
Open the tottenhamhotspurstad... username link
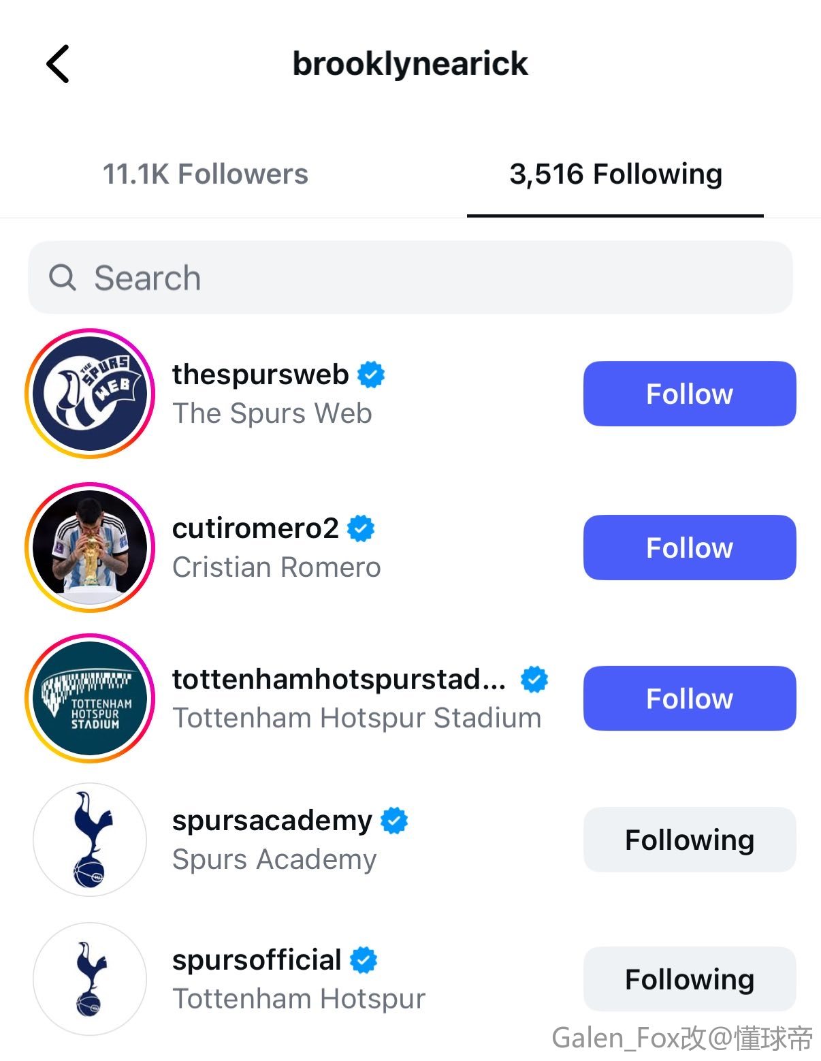[338, 680]
